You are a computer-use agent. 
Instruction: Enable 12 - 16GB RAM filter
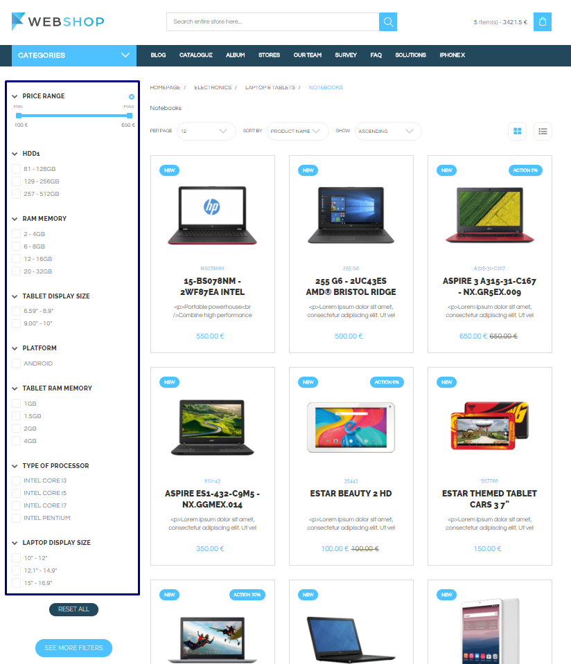17,259
